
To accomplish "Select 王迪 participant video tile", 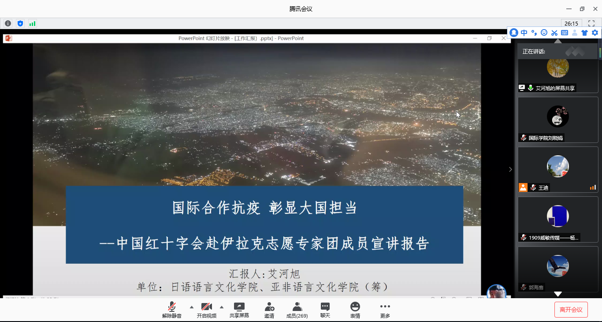I will (557, 169).
